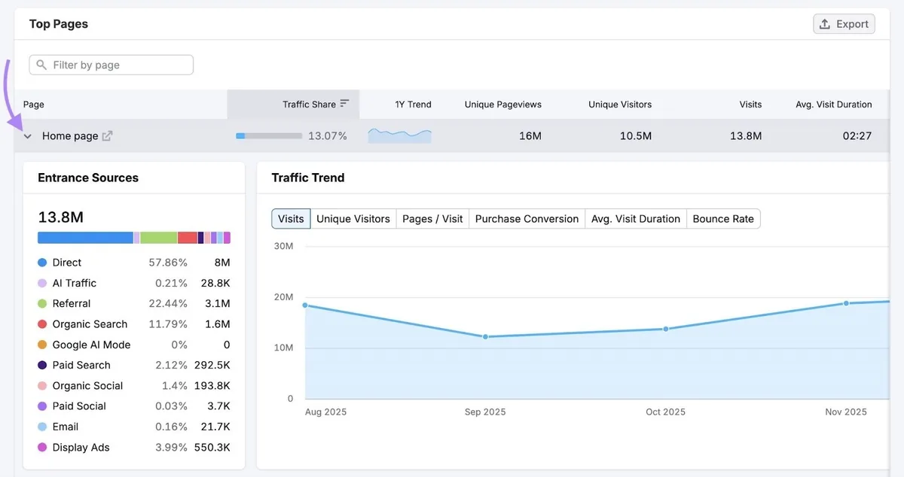Click the Visits column header
The image size is (904, 477).
750,104
